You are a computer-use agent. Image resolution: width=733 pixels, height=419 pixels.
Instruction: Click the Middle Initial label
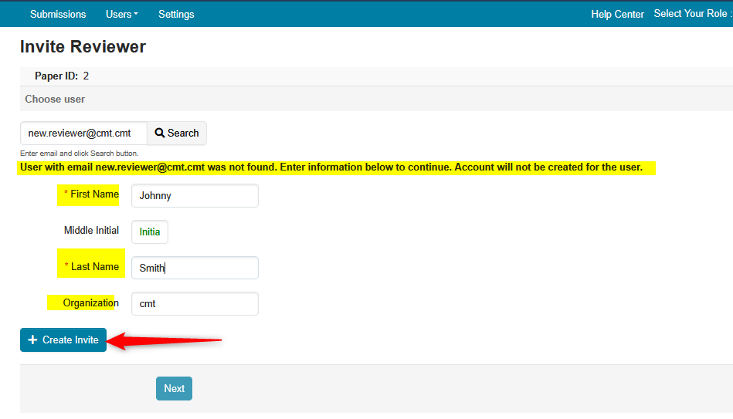pos(91,230)
